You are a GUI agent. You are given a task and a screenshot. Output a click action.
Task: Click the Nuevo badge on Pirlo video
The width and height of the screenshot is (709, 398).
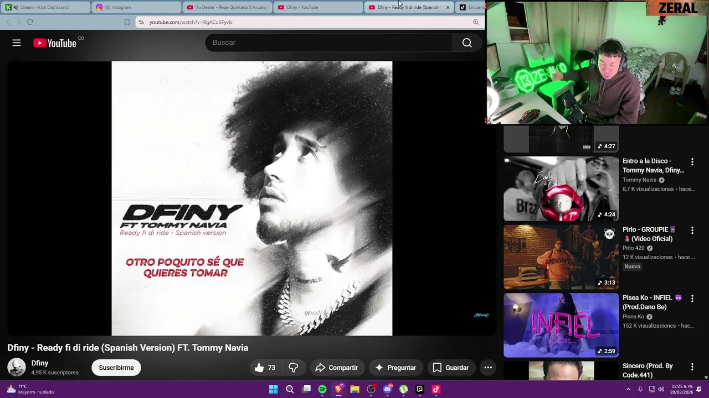click(632, 266)
